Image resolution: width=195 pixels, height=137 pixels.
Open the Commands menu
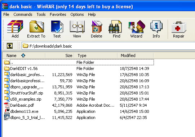[x=23, y=14]
